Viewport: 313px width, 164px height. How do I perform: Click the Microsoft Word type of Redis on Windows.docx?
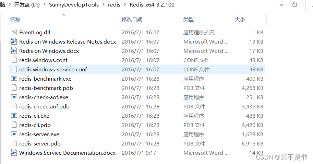pos(206,51)
